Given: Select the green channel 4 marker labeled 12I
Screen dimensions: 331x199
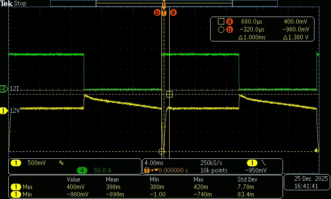Looking at the screenshot, I should [4, 89].
